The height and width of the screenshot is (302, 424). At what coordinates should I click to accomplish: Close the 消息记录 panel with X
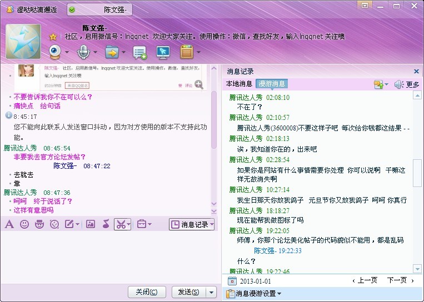[416, 71]
